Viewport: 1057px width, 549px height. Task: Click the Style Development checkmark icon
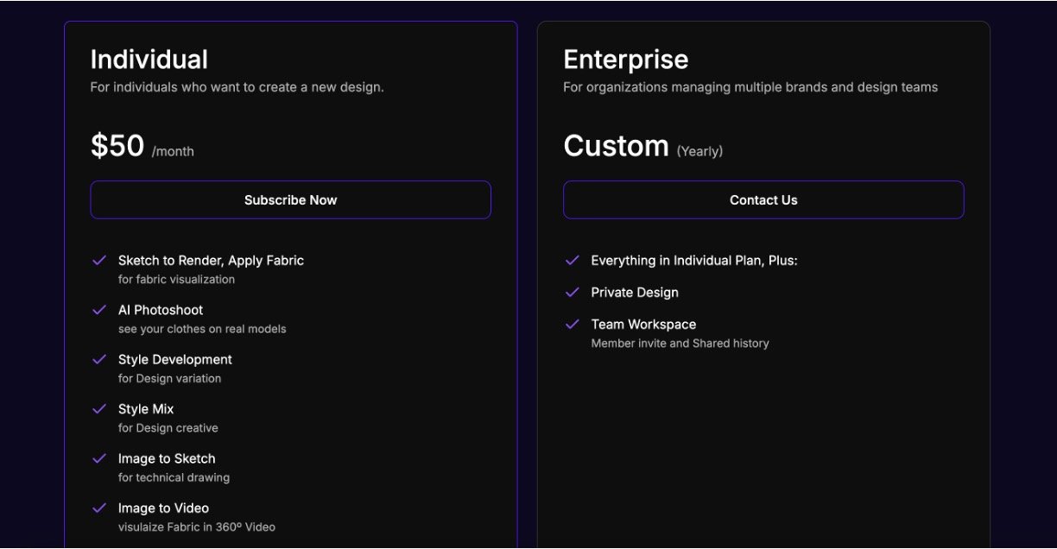[x=99, y=359]
